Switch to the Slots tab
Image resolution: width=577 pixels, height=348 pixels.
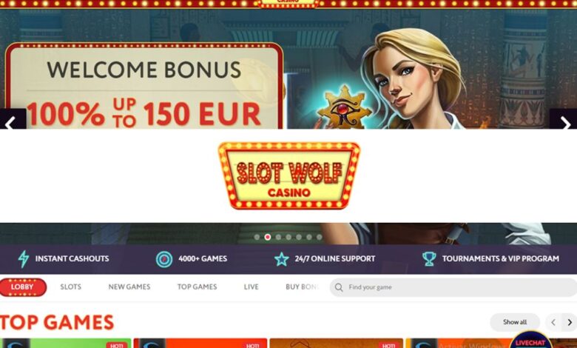click(71, 287)
